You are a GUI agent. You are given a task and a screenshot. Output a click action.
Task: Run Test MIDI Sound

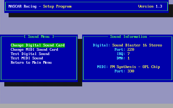(27, 58)
